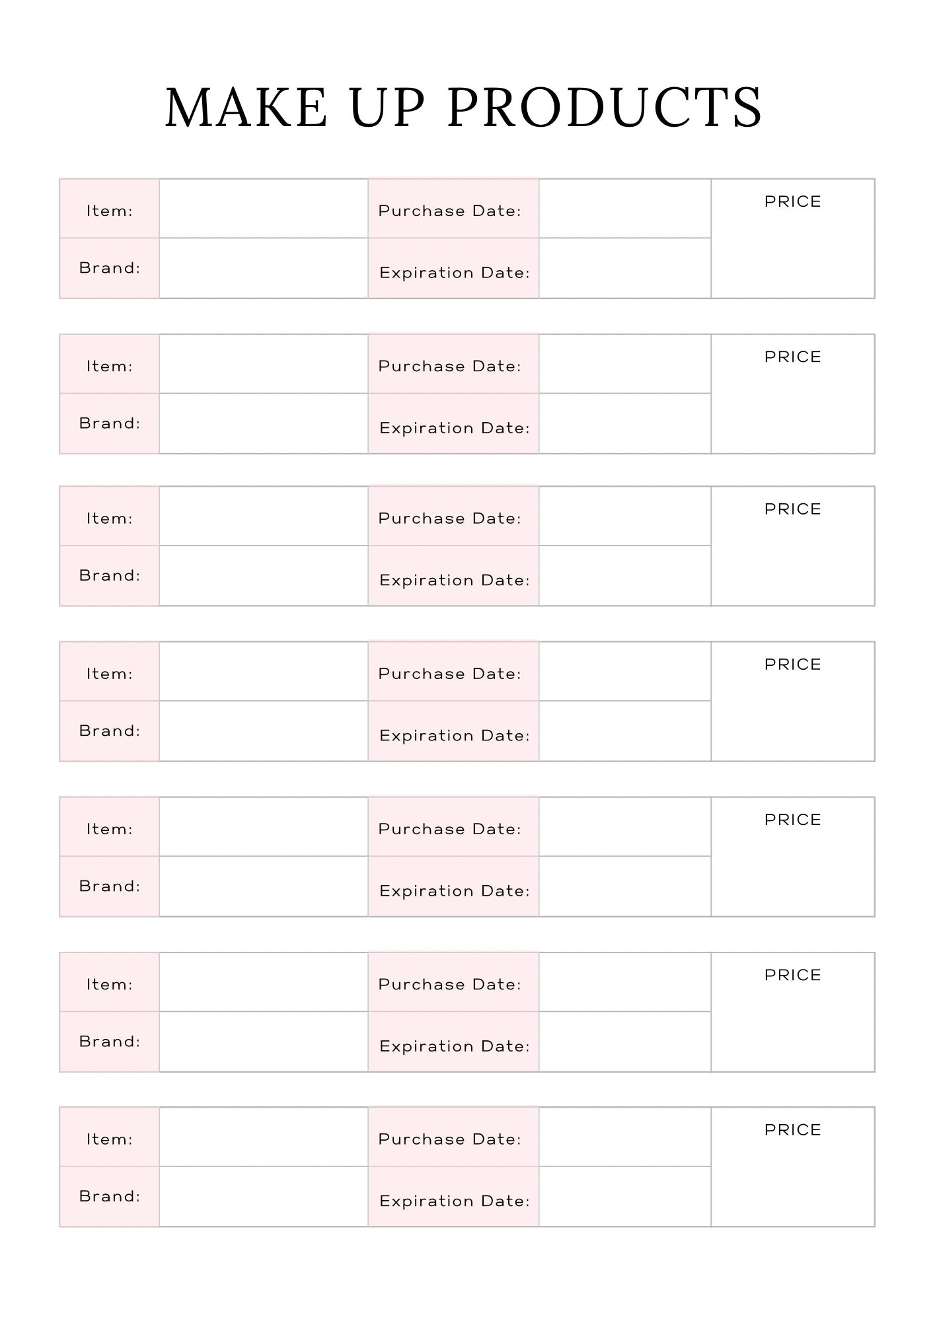Screen dimensions: 935x1321
Task: Click the fifth Expiration Date entry field
Action: 625,886
